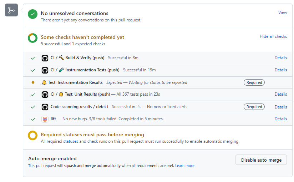
Task: Click the bell emoji before Test: Instrumentation Results
Action: coord(44,82)
